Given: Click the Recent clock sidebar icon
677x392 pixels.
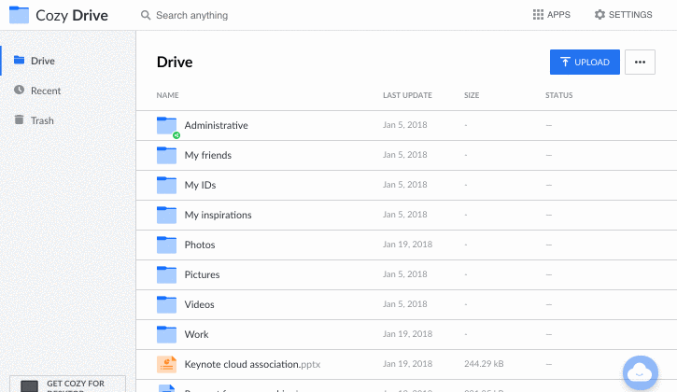Looking at the screenshot, I should (x=19, y=90).
